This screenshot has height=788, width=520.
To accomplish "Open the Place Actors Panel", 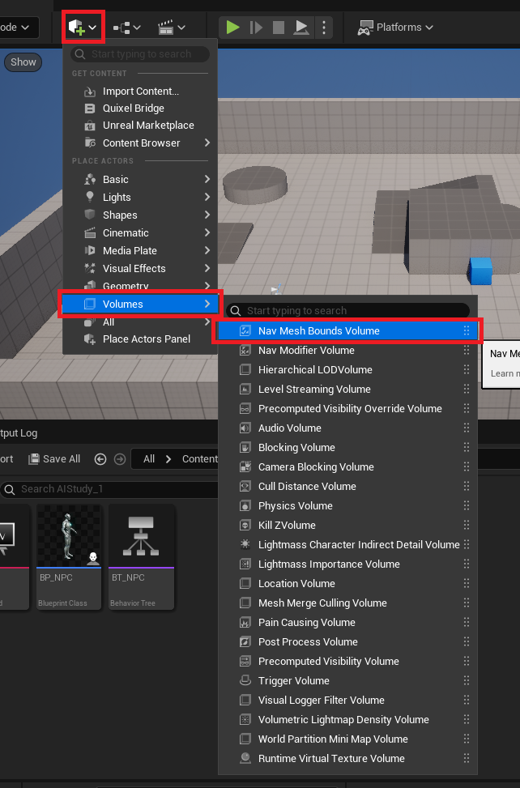I will [x=140, y=339].
